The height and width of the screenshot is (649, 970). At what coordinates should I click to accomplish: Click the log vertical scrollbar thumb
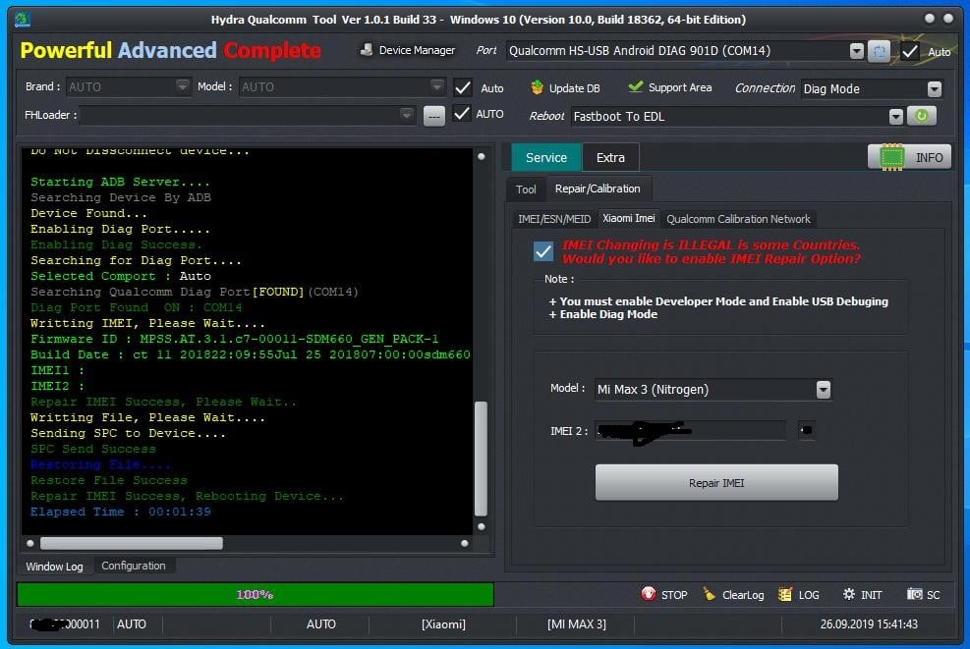pos(481,458)
